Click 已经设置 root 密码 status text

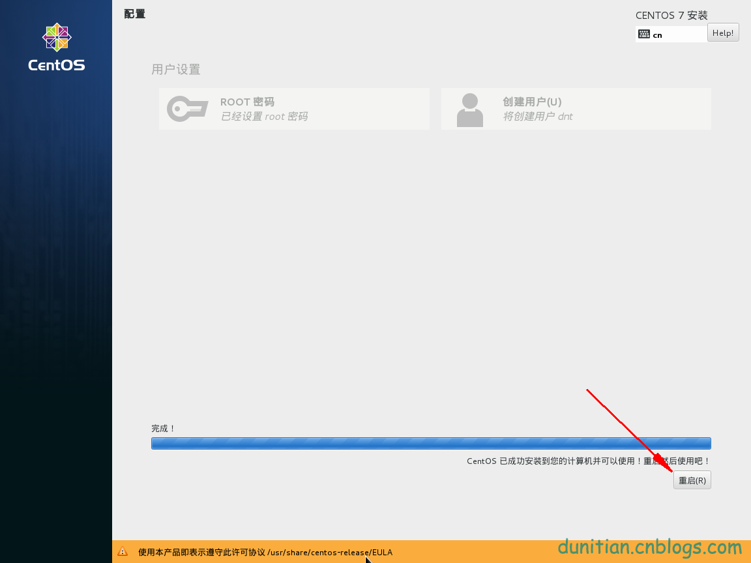(264, 117)
